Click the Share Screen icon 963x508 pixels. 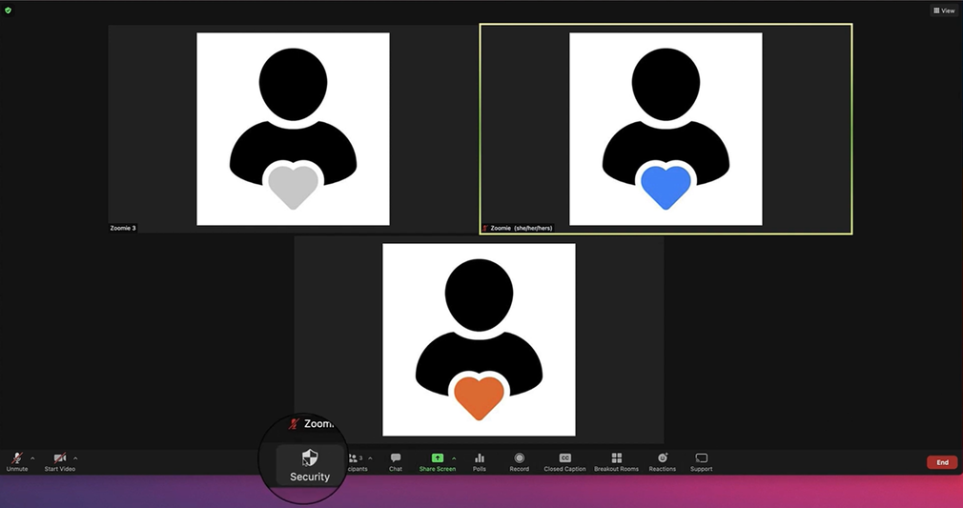(437, 458)
